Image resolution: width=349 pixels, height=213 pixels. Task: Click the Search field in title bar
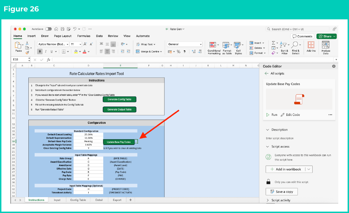[297, 29]
